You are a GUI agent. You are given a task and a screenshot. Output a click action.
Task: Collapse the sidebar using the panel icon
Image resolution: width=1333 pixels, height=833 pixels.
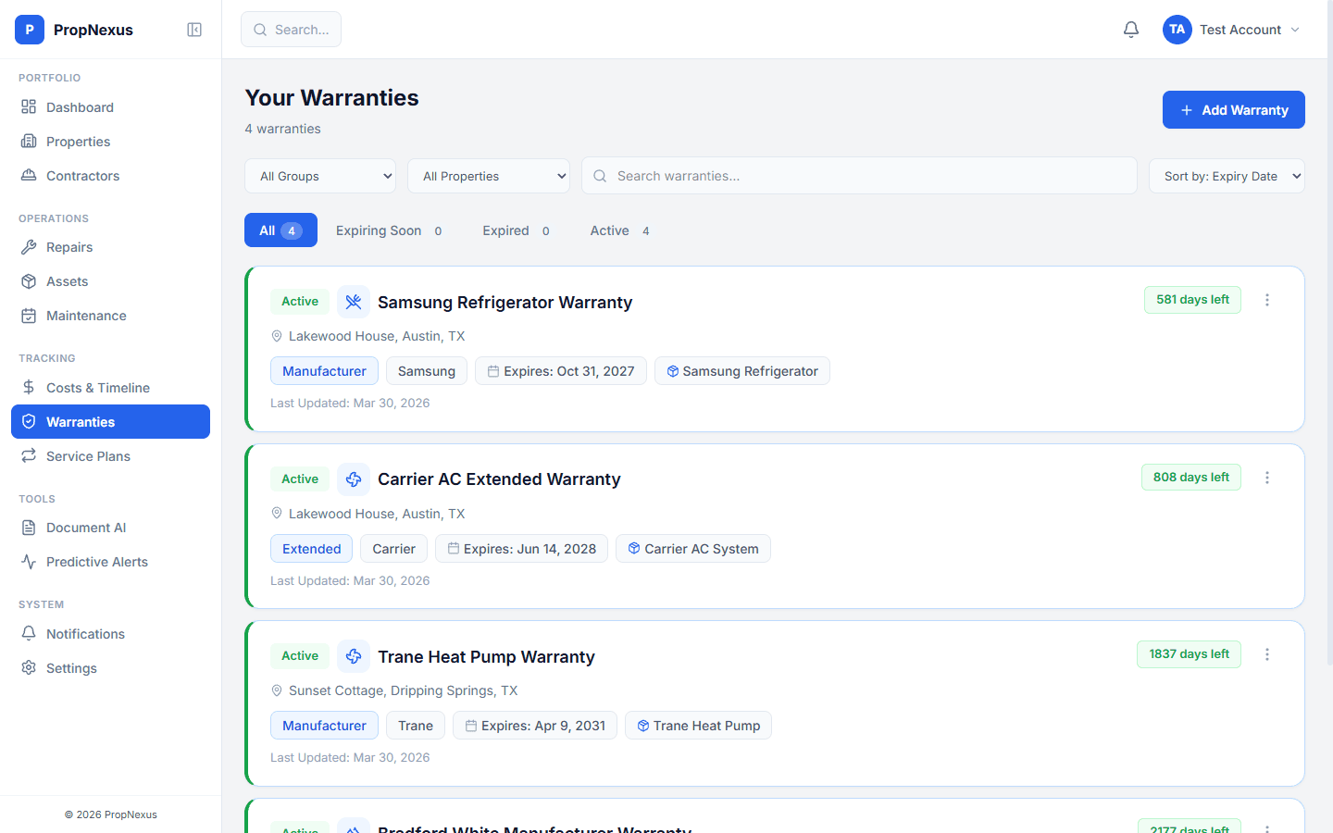coord(194,29)
